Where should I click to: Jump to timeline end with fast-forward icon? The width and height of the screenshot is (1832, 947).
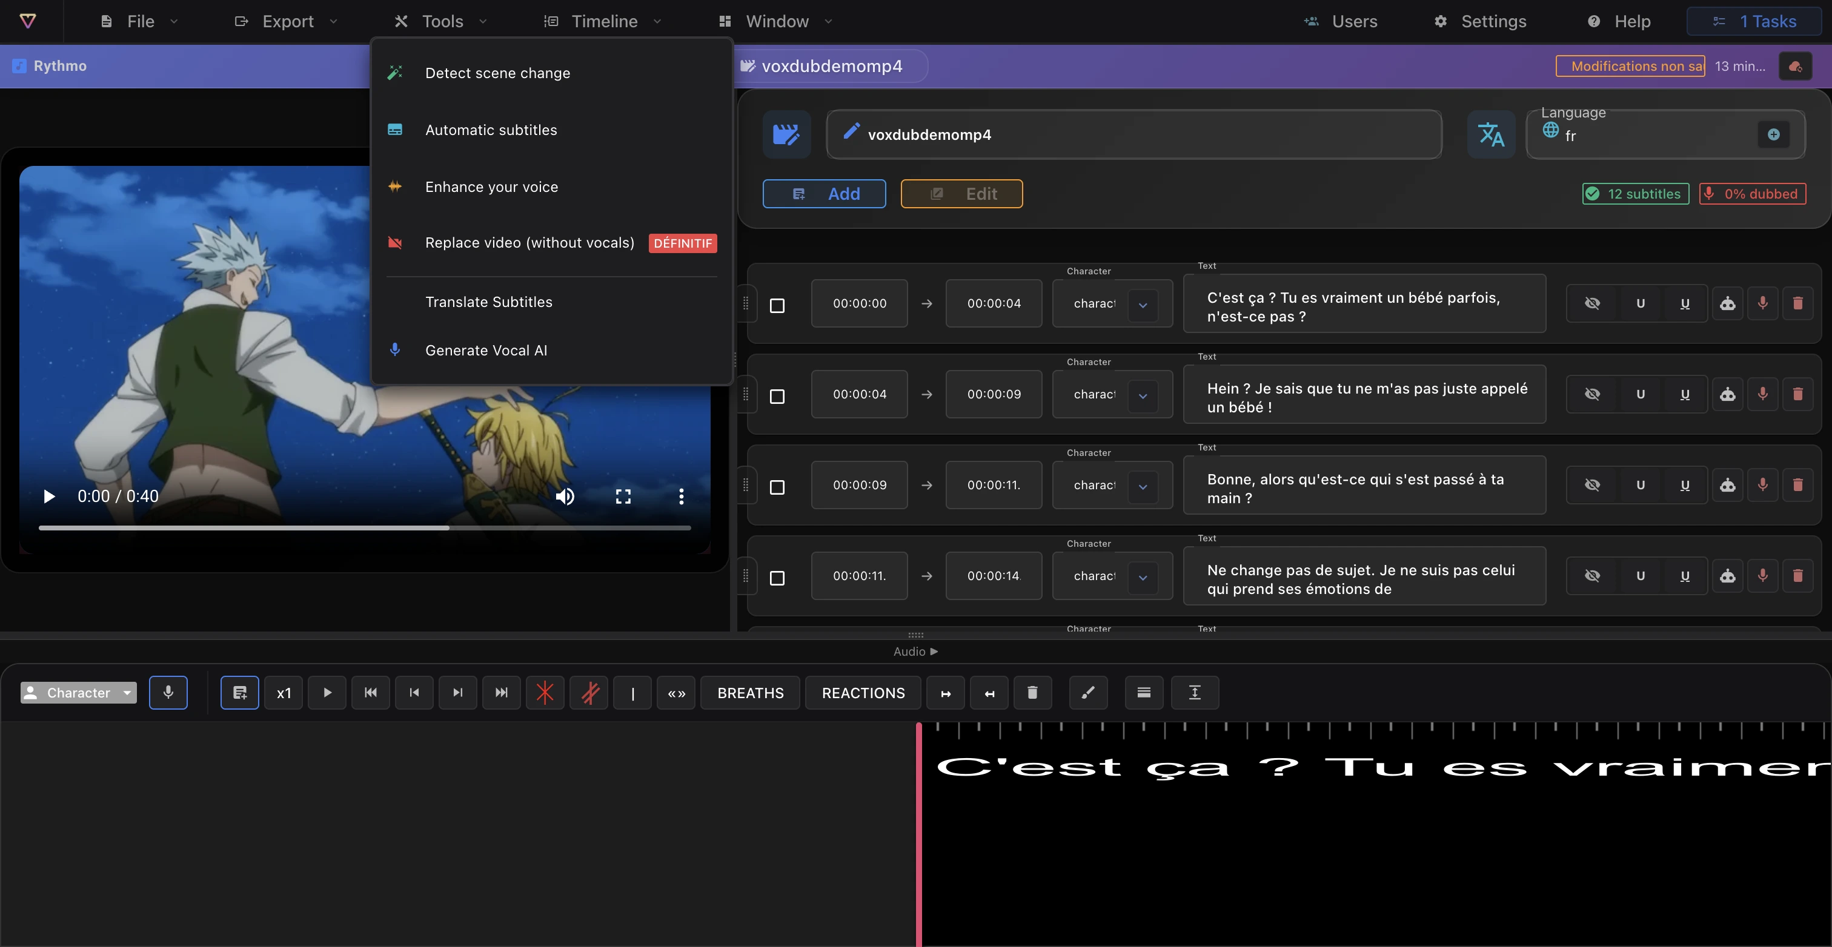click(502, 693)
